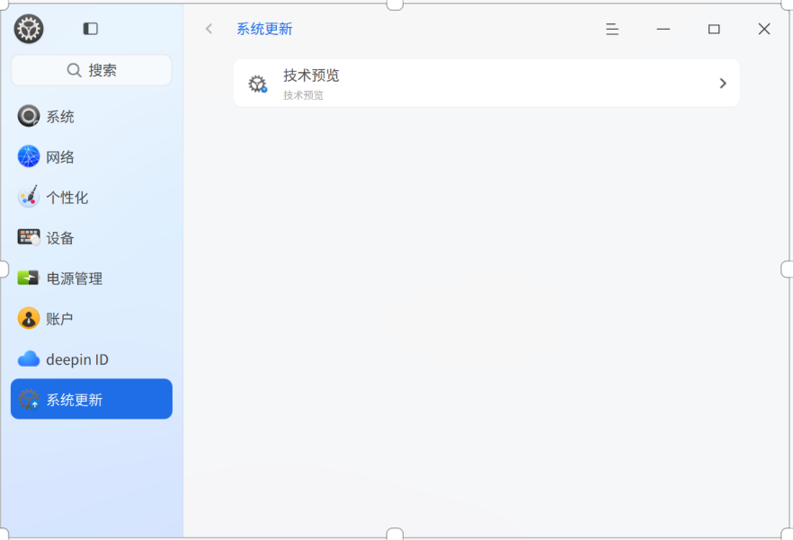The image size is (793, 540).
Task: Click the 电源管理 battery icon
Action: 29,278
